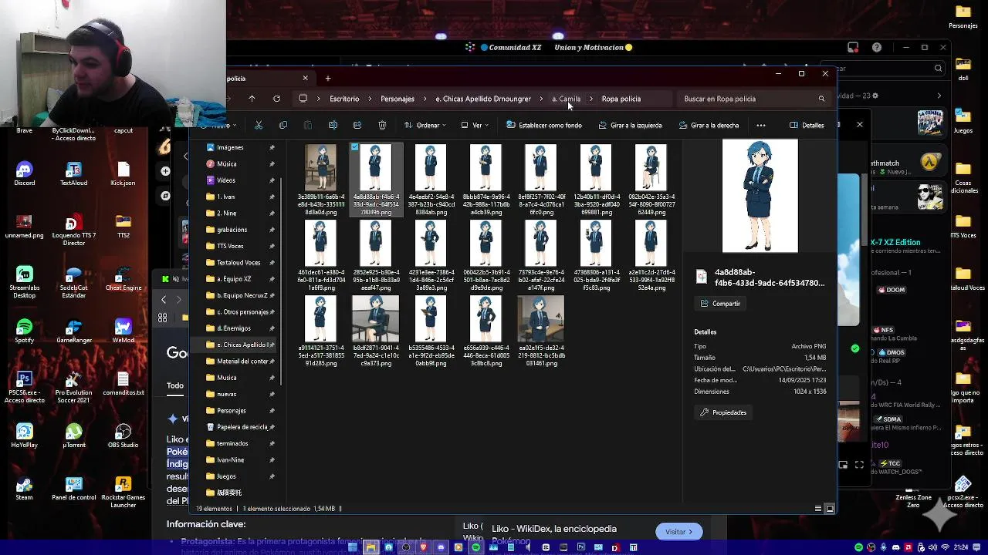This screenshot has width=988, height=555.
Task: Open WeMod desktop shortcut
Action: point(123,331)
